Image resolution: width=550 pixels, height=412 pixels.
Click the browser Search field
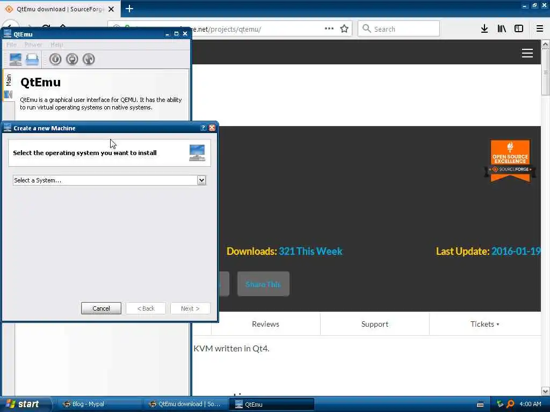(x=399, y=29)
